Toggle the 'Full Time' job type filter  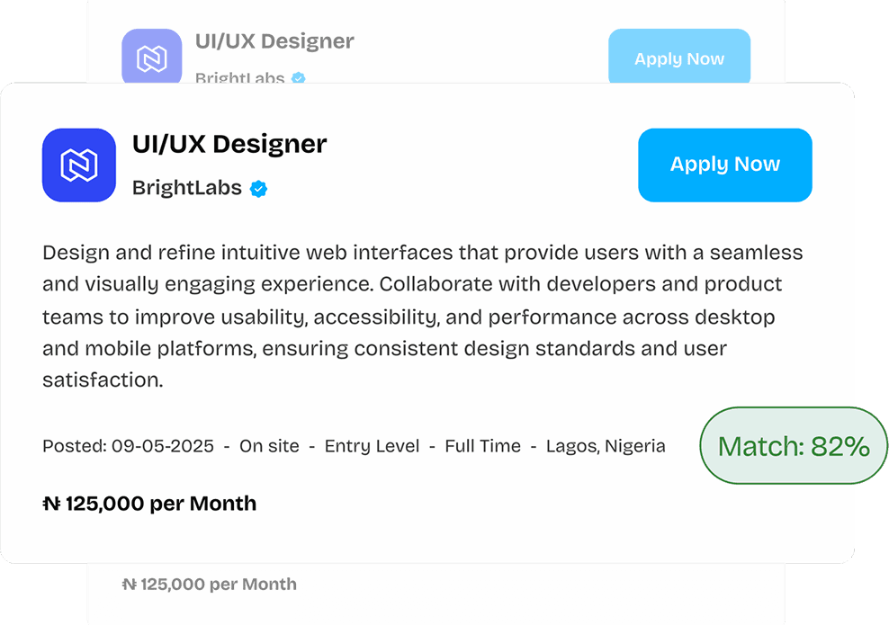pos(483,446)
